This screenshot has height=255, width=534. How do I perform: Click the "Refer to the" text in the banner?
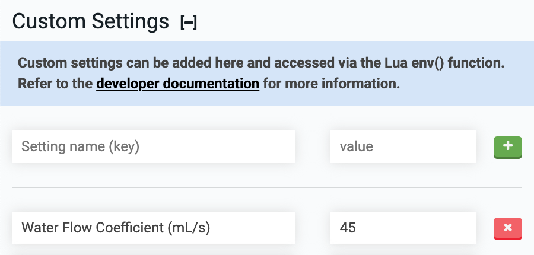pos(55,84)
